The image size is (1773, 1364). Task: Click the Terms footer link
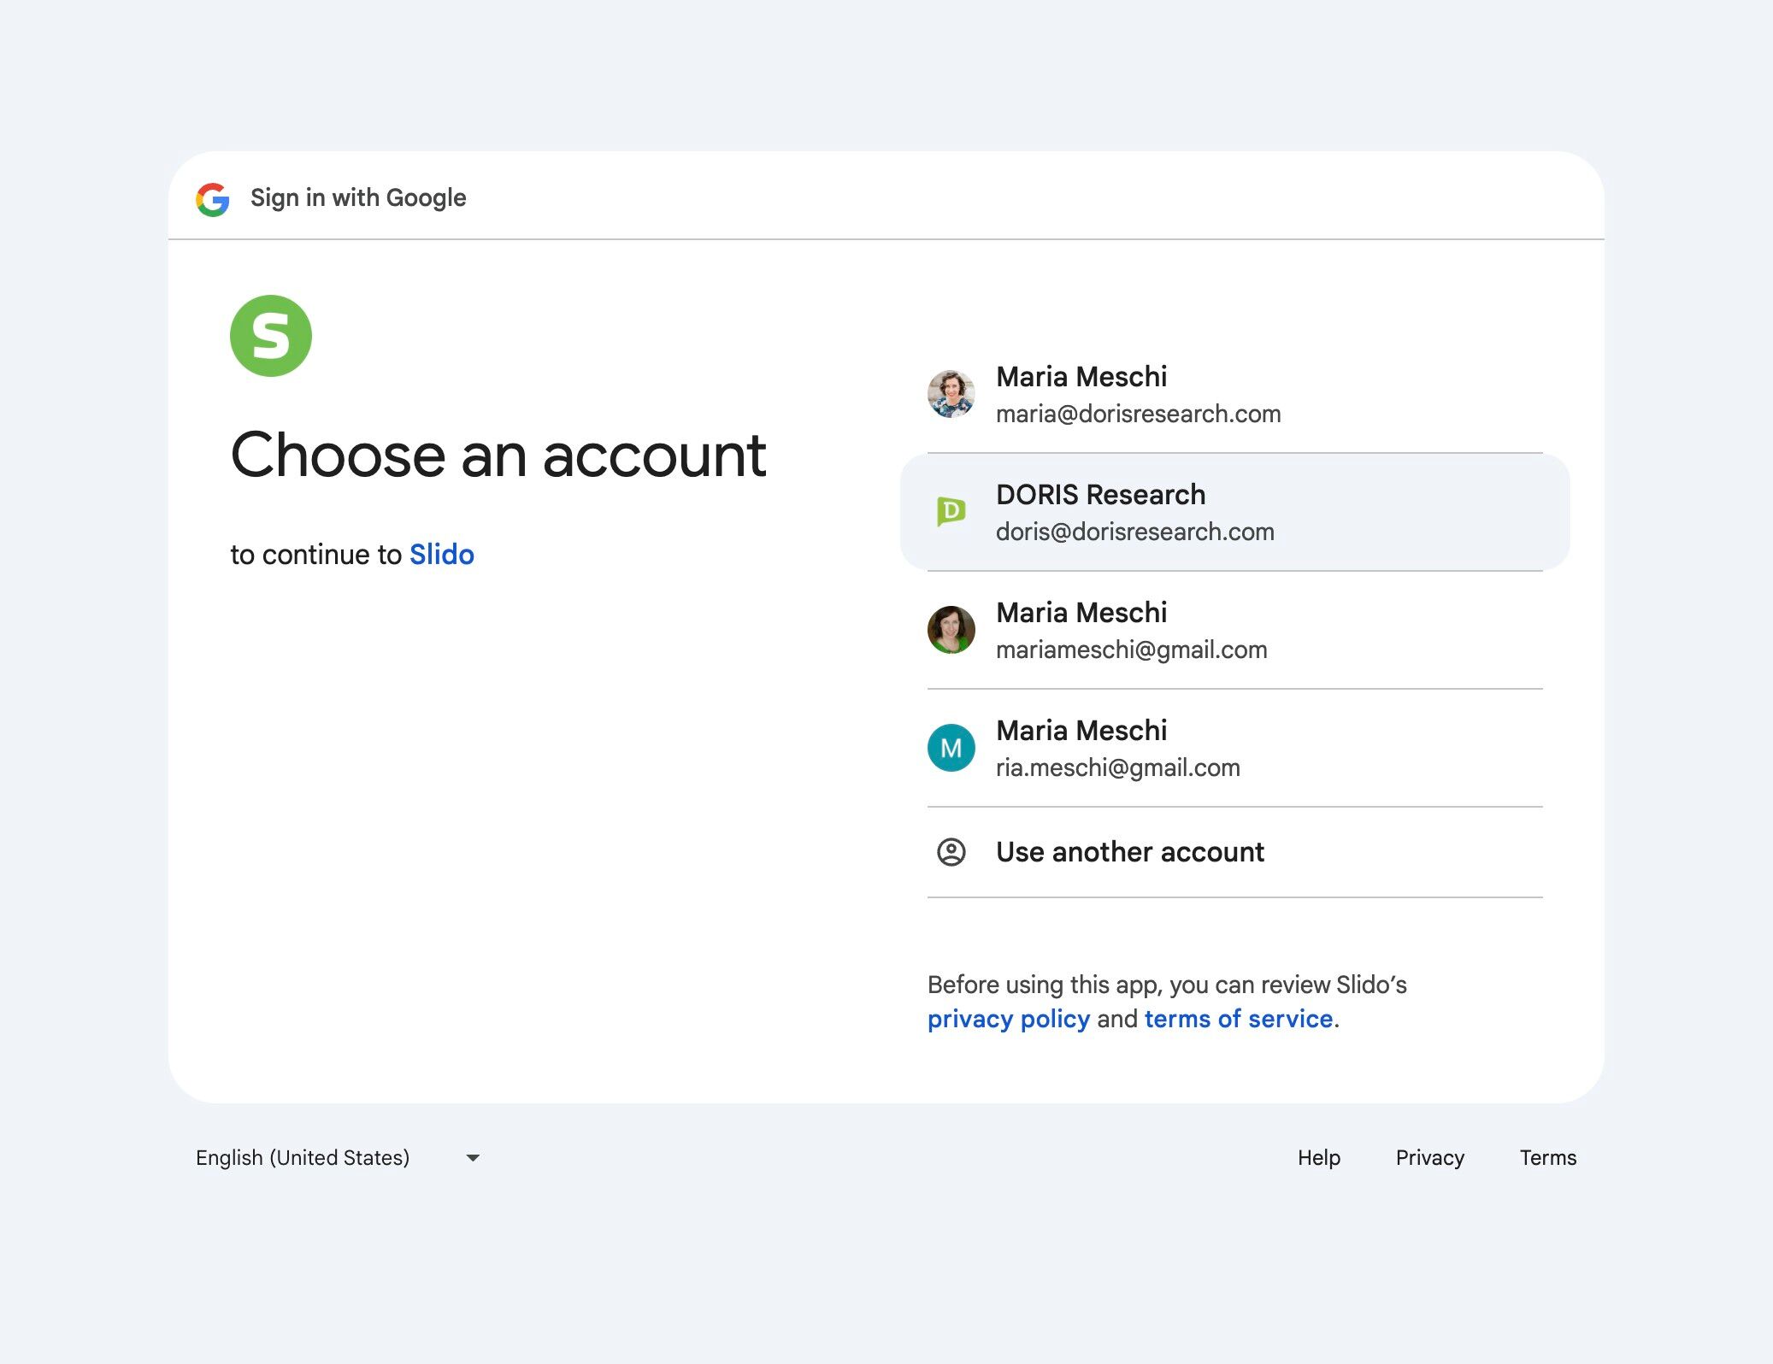pyautogui.click(x=1547, y=1158)
